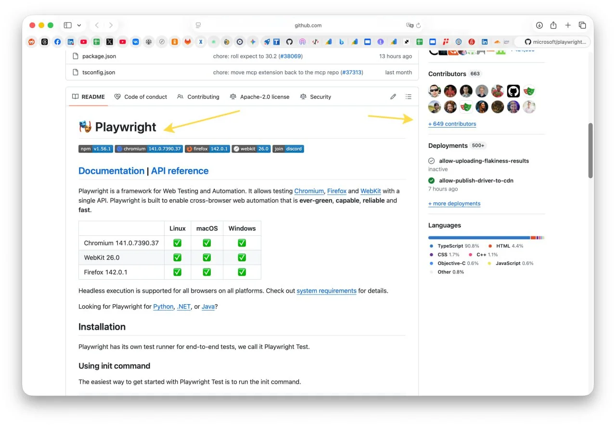Expand the sidebar tab group dropdown chevron
Image resolution: width=616 pixels, height=425 pixels.
79,25
